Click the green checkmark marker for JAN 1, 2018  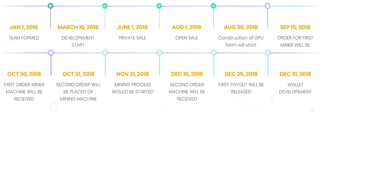click(51, 6)
